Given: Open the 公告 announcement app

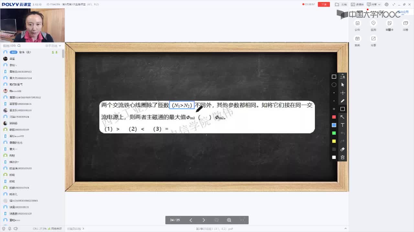Looking at the screenshot, I should coord(357,25).
